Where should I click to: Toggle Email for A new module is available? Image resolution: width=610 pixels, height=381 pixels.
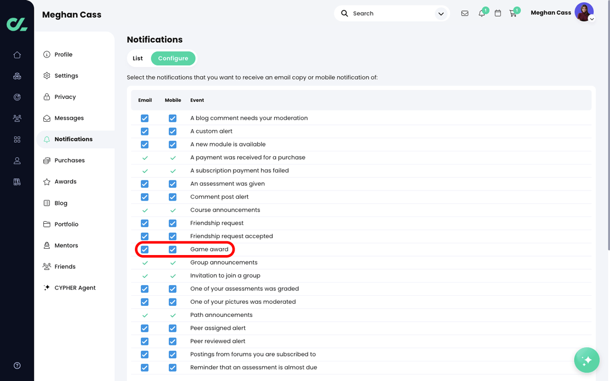[145, 144]
